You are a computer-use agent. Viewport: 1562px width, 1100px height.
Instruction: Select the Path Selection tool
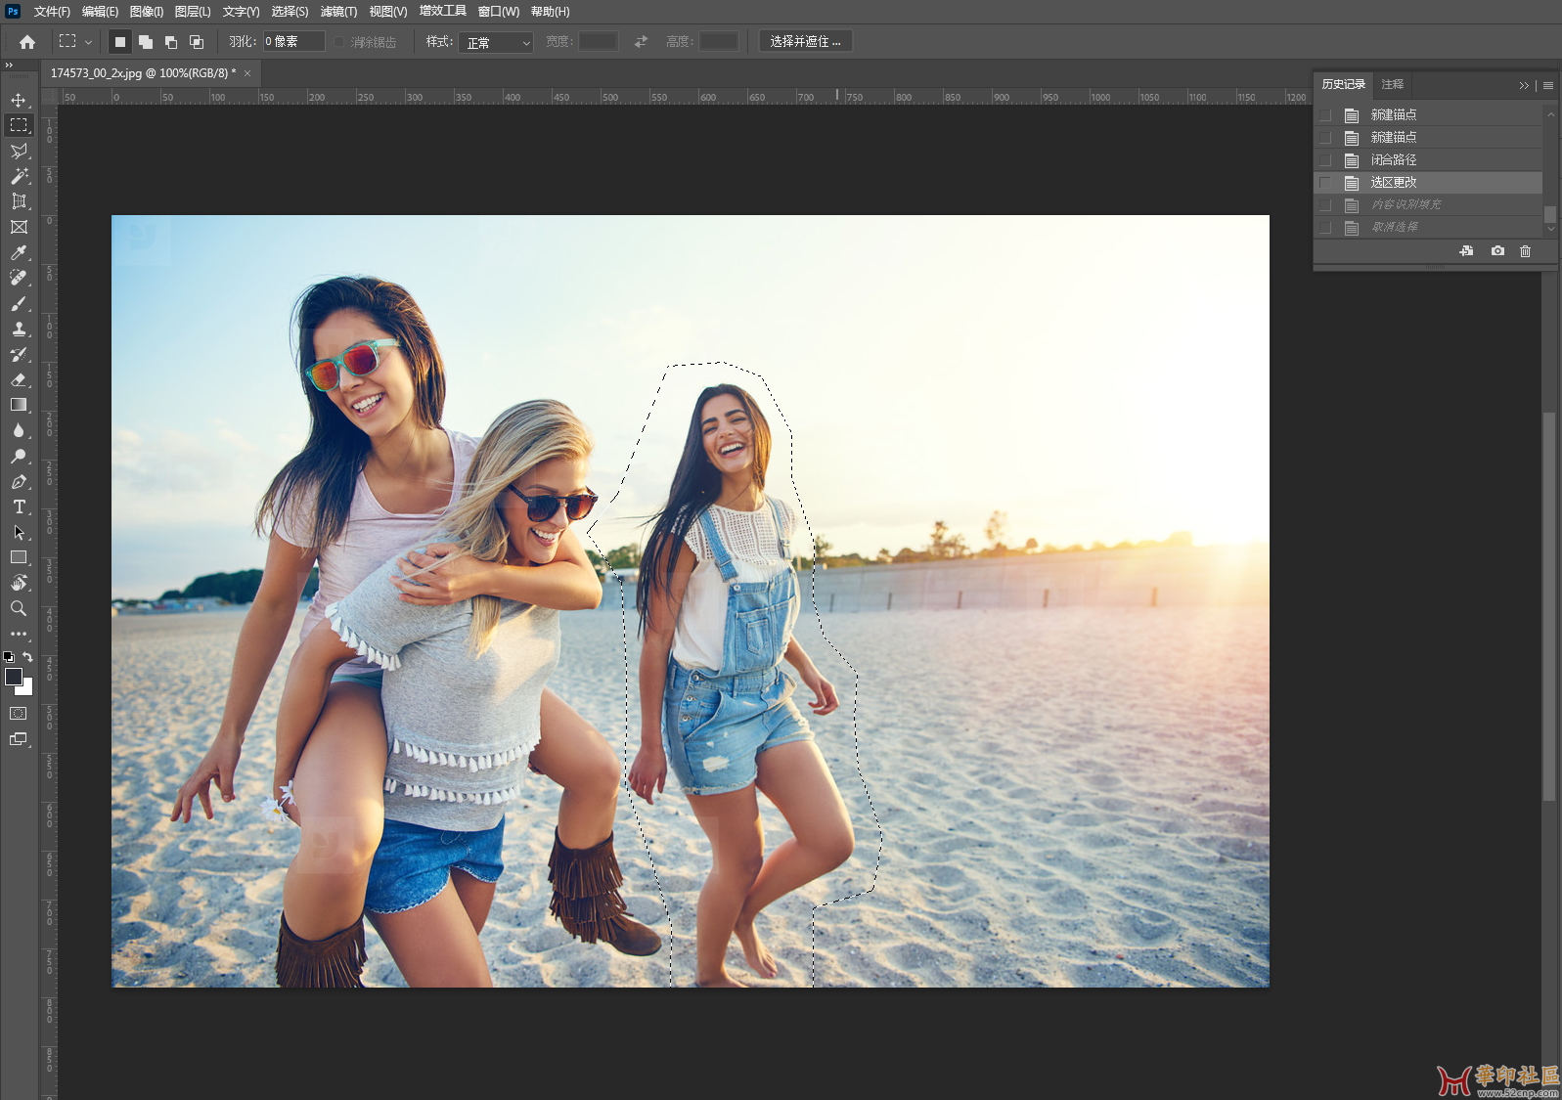click(19, 532)
